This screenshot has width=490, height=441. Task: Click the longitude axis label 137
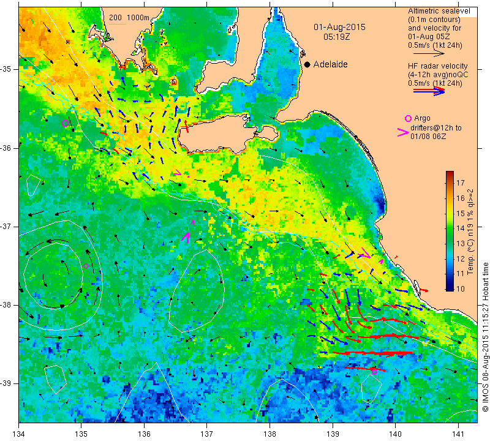point(206,434)
